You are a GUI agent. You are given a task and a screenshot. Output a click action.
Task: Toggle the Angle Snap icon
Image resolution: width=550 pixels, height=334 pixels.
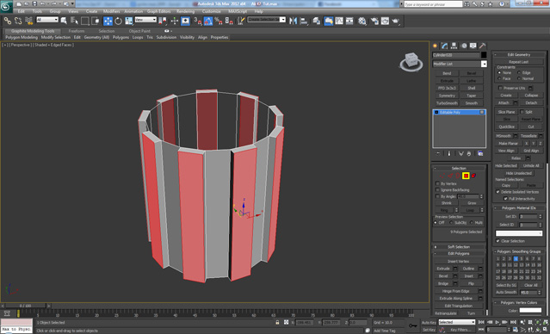208,21
